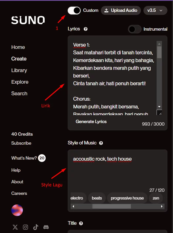This screenshot has height=233, width=173.
Task: Click the 27 / 120 character counter
Action: [157, 190]
